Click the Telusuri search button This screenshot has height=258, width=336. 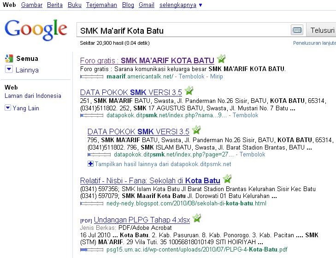coord(321,30)
